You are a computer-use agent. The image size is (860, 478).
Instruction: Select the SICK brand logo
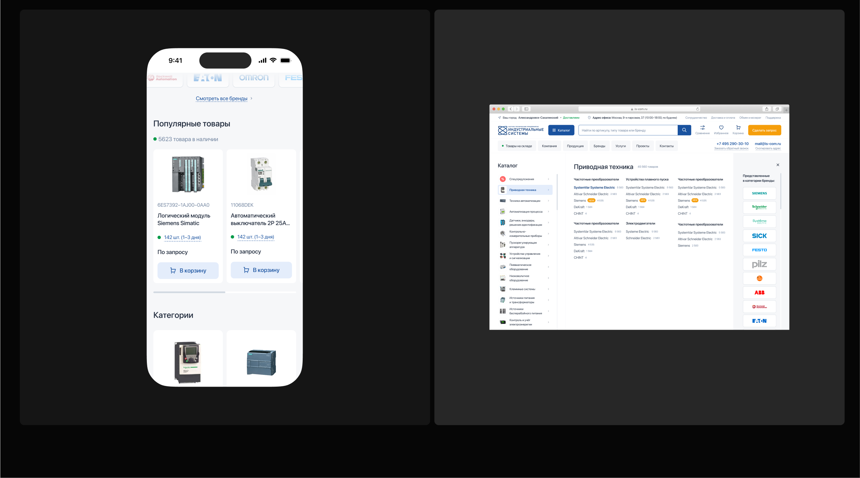(759, 236)
